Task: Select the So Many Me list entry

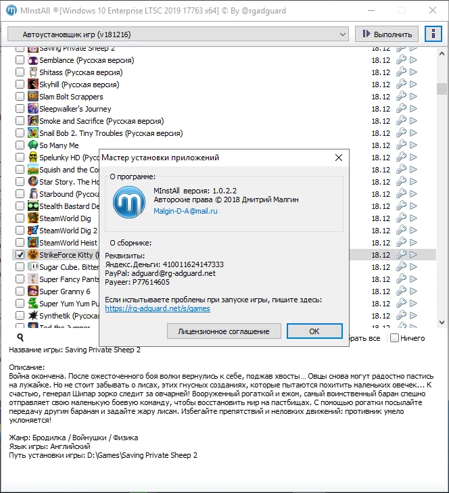Action: [59, 145]
